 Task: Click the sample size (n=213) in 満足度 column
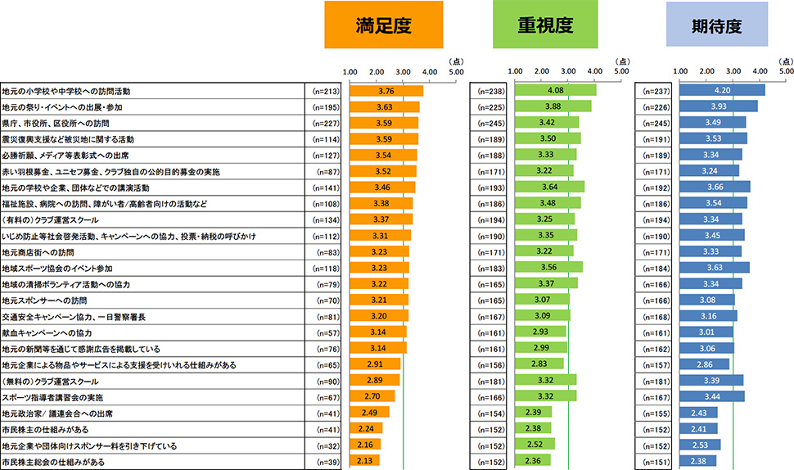326,92
